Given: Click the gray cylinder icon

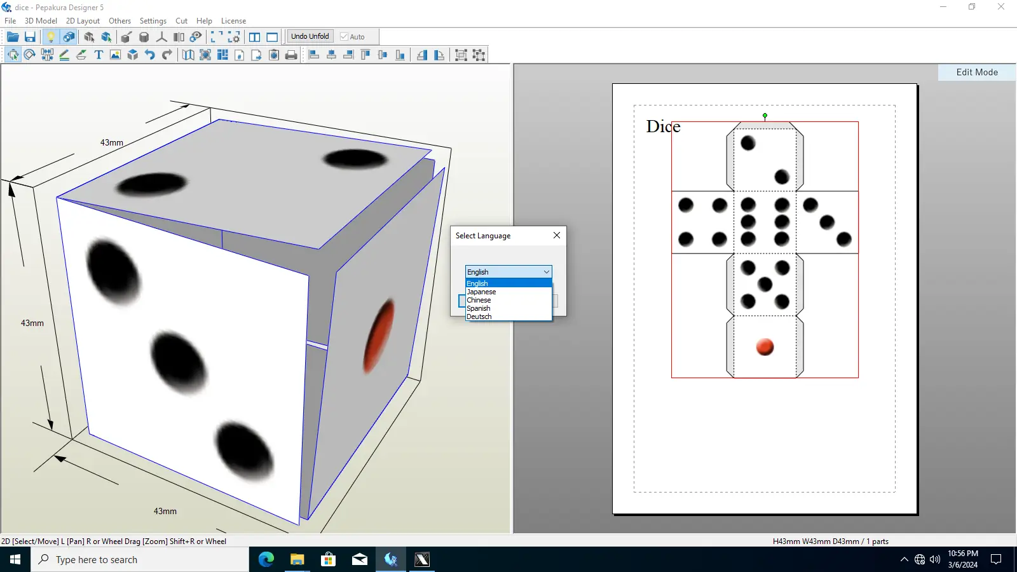Looking at the screenshot, I should [144, 37].
